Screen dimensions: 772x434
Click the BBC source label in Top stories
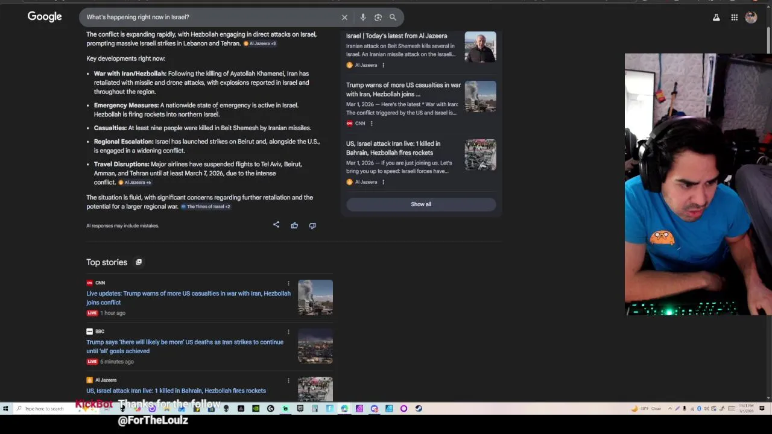96,332
